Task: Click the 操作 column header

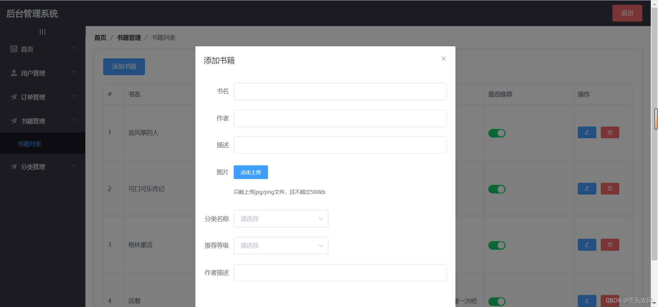Action: click(584, 94)
